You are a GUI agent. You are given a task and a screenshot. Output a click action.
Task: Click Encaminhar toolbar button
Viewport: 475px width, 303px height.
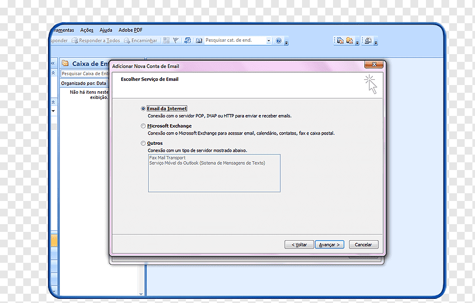(x=140, y=41)
